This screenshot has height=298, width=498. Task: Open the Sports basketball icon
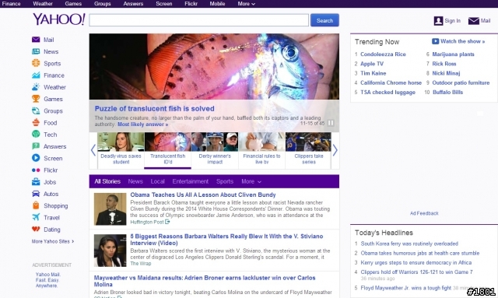point(36,63)
